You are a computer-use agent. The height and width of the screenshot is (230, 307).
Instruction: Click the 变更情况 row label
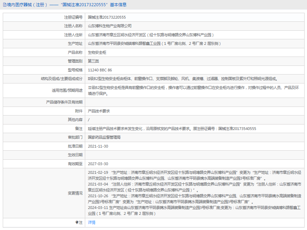click(75, 193)
